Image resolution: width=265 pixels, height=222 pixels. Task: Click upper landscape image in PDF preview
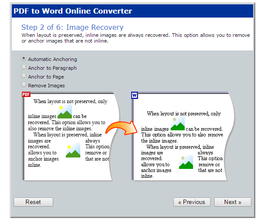coord(64,111)
